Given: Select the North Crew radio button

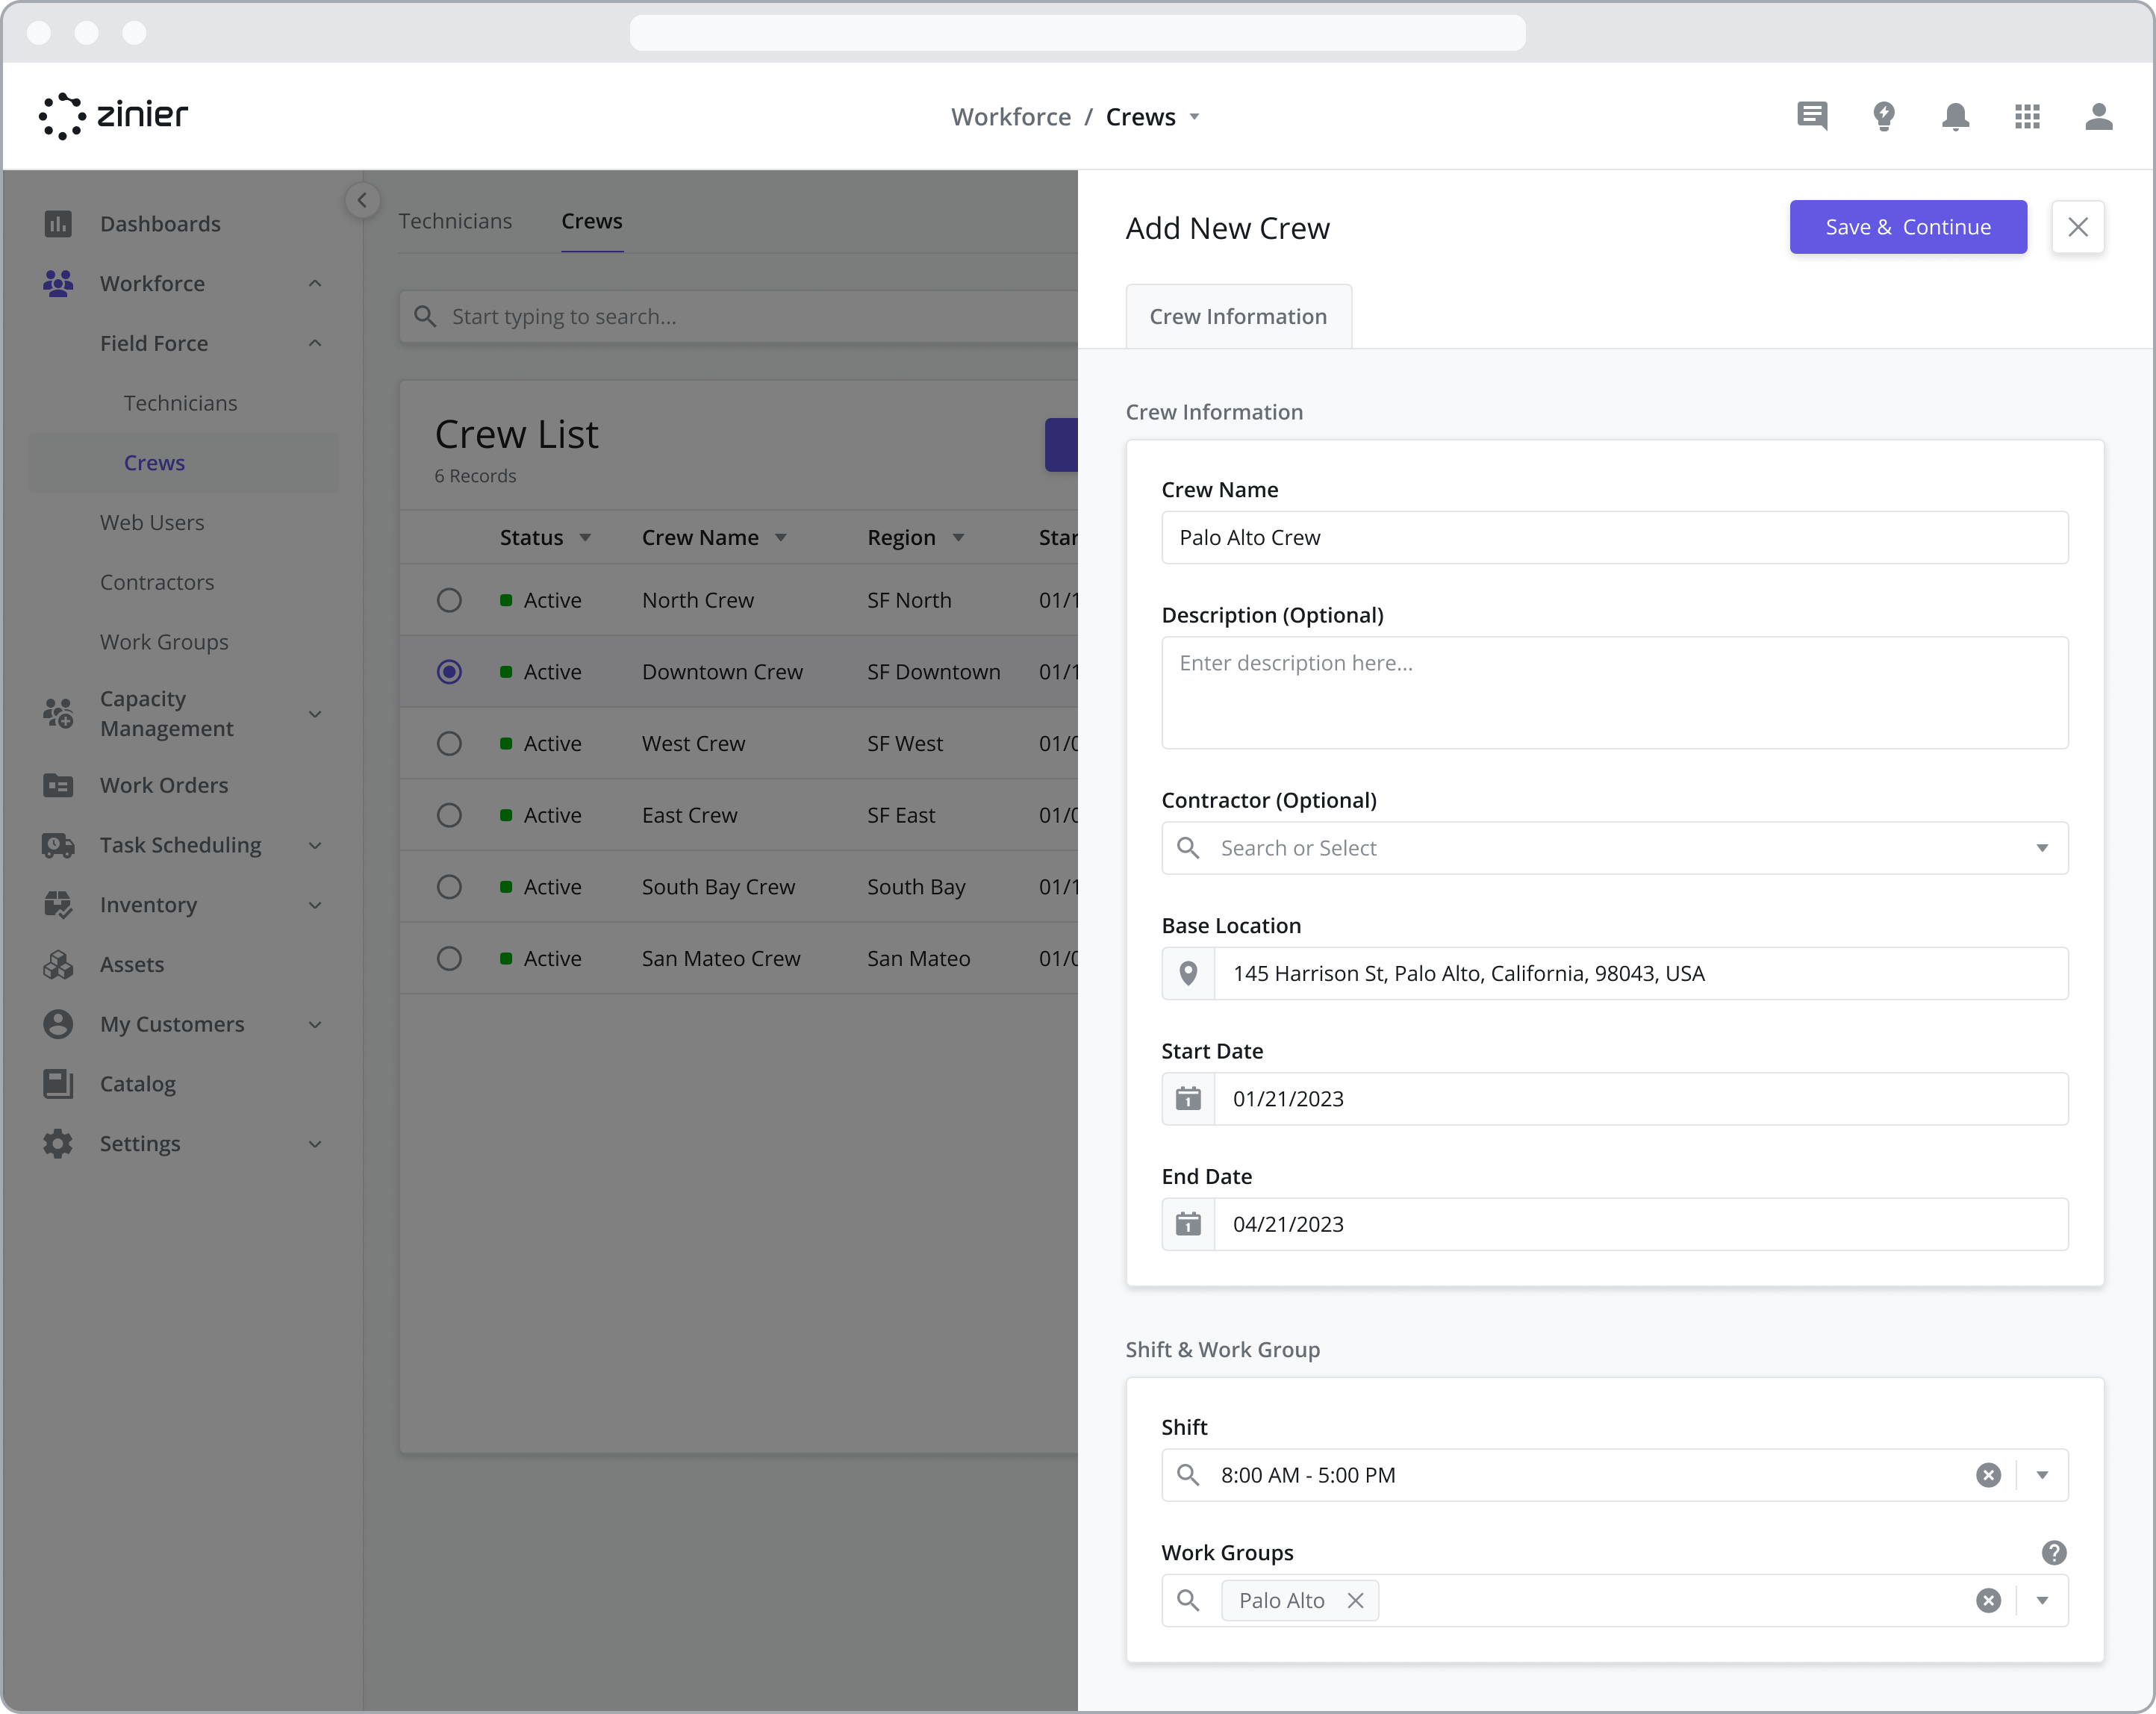Looking at the screenshot, I should pyautogui.click(x=449, y=600).
